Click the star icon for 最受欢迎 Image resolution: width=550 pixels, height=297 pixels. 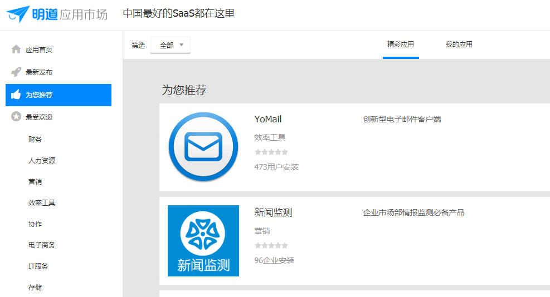16,117
